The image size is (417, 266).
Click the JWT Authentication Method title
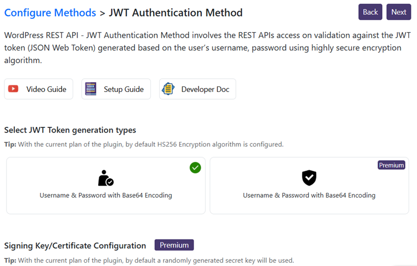tap(176, 13)
